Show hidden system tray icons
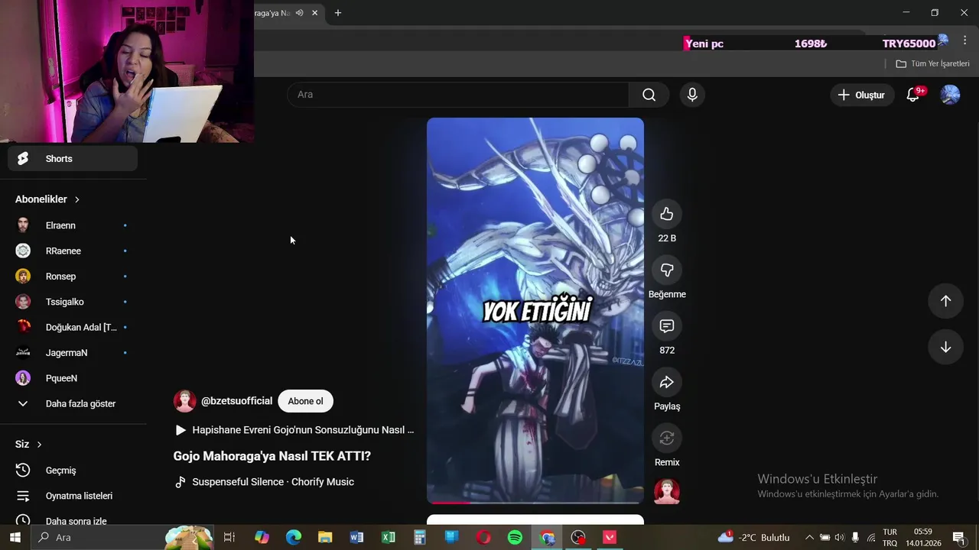The image size is (979, 550). tap(809, 538)
